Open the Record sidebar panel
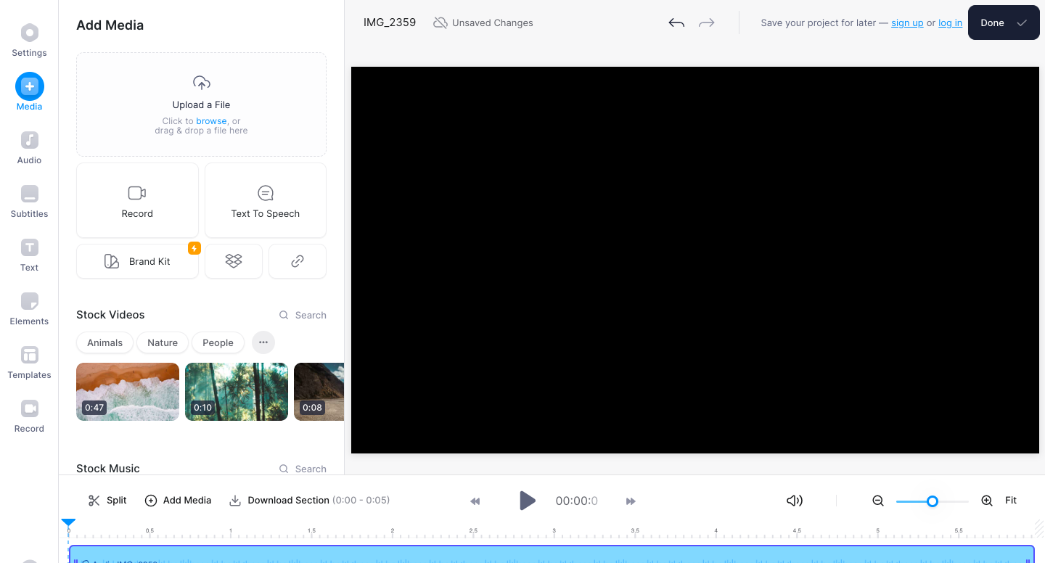 (29, 416)
